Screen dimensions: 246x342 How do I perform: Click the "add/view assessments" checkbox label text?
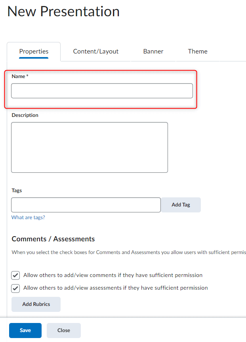(x=116, y=288)
